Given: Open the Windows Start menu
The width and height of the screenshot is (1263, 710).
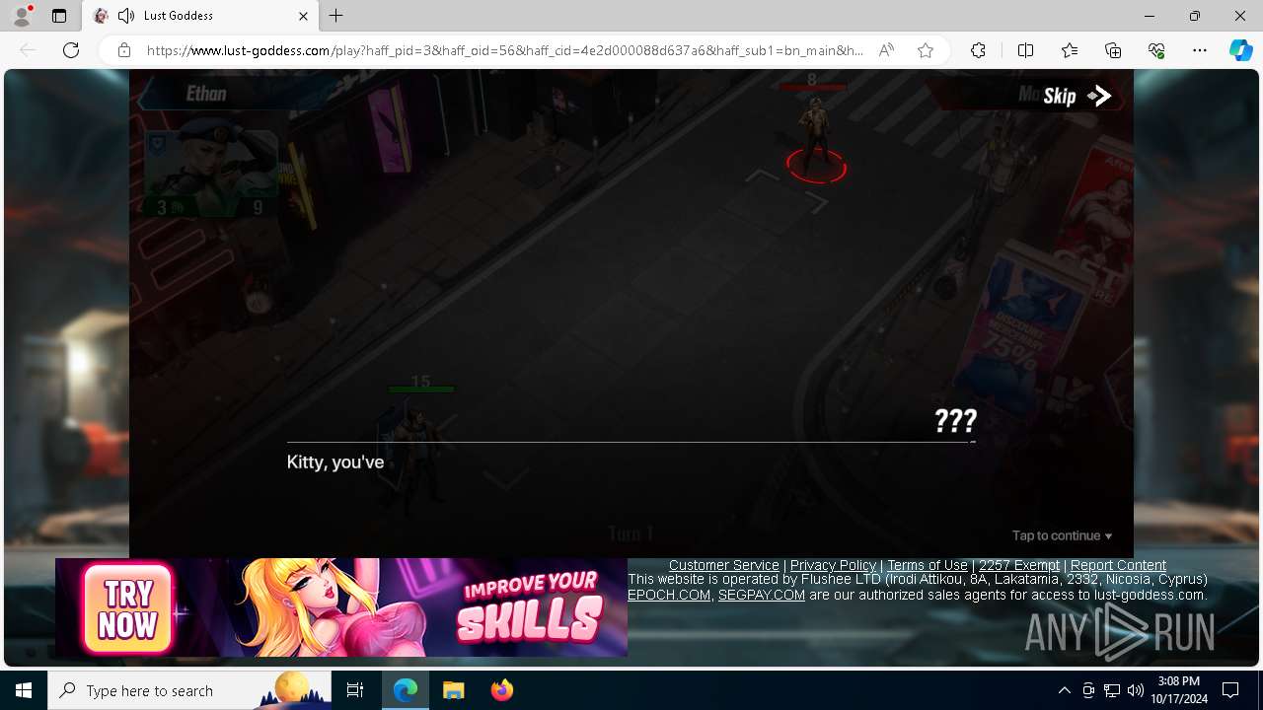Looking at the screenshot, I should pyautogui.click(x=24, y=690).
